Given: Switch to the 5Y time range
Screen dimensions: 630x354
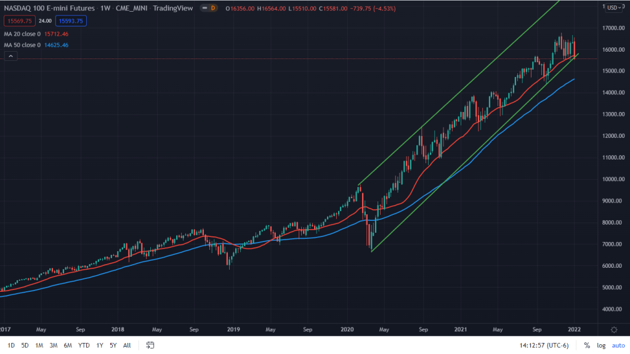Looking at the screenshot, I should point(113,345).
